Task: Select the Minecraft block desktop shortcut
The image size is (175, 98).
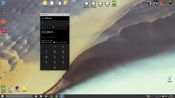Action: pyautogui.click(x=170, y=4)
